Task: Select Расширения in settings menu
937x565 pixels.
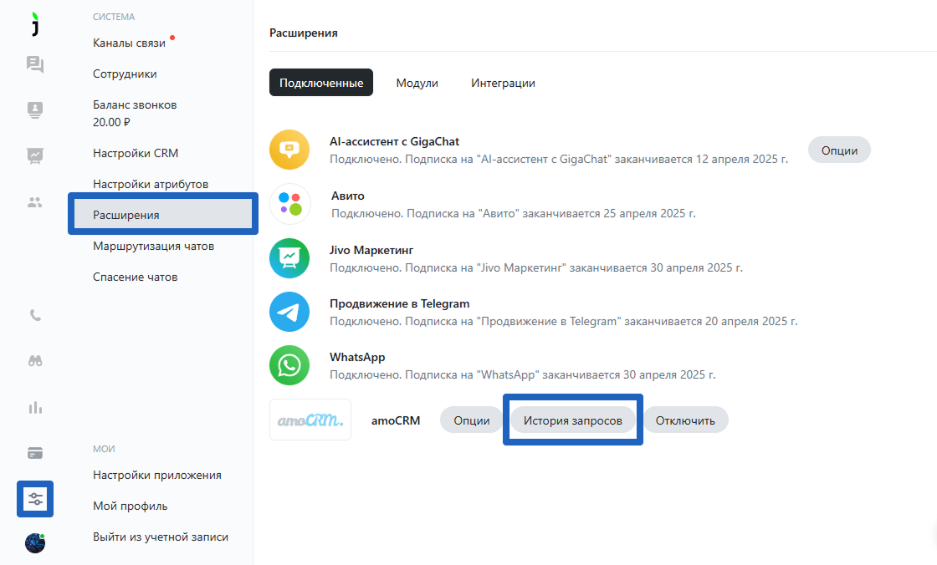Action: point(162,215)
